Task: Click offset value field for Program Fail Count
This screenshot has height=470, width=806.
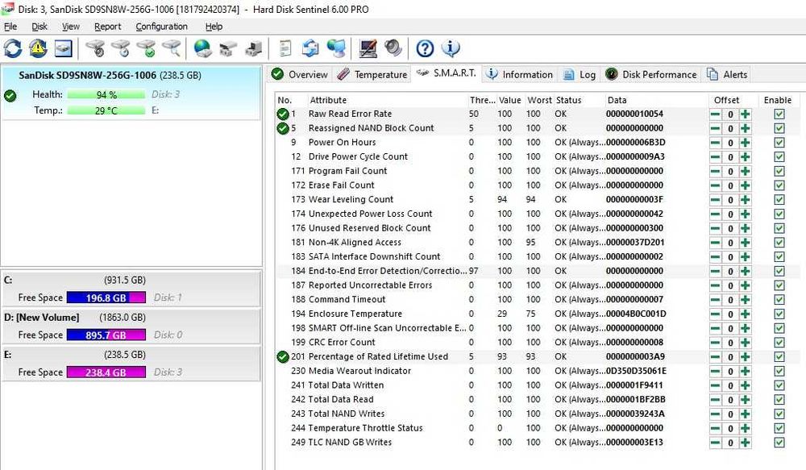Action: 730,171
